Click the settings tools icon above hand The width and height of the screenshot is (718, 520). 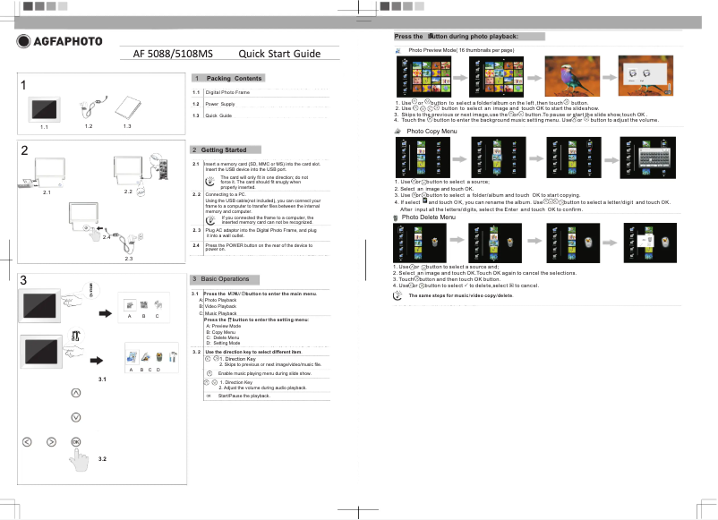(76, 334)
